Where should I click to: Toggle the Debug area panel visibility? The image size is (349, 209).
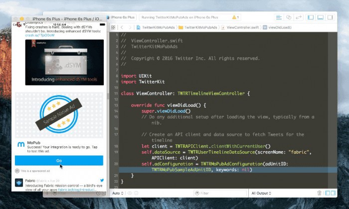click(x=320, y=17)
